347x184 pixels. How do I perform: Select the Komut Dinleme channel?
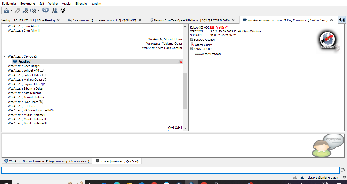point(26,97)
